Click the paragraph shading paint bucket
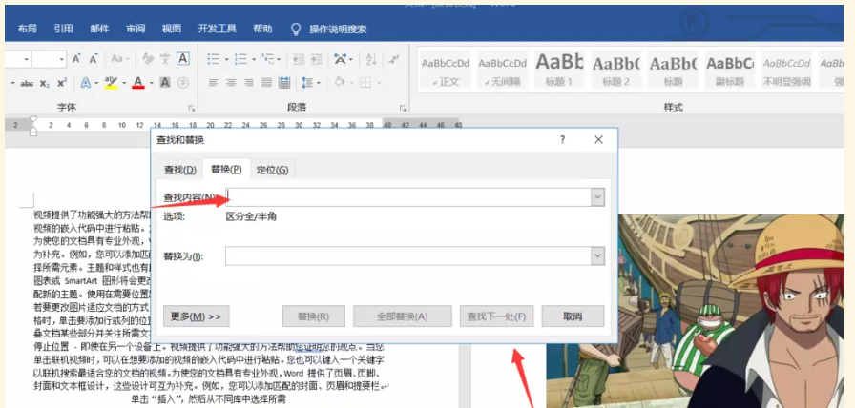The width and height of the screenshot is (855, 408). [339, 83]
